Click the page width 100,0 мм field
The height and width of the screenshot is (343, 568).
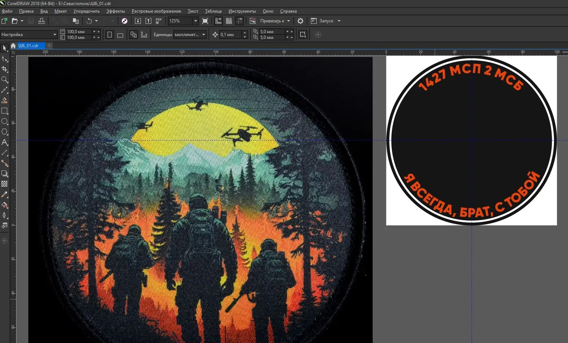[79, 32]
